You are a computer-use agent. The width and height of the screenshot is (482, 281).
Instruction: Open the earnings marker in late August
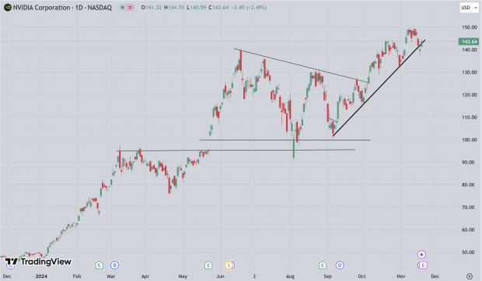(x=322, y=265)
